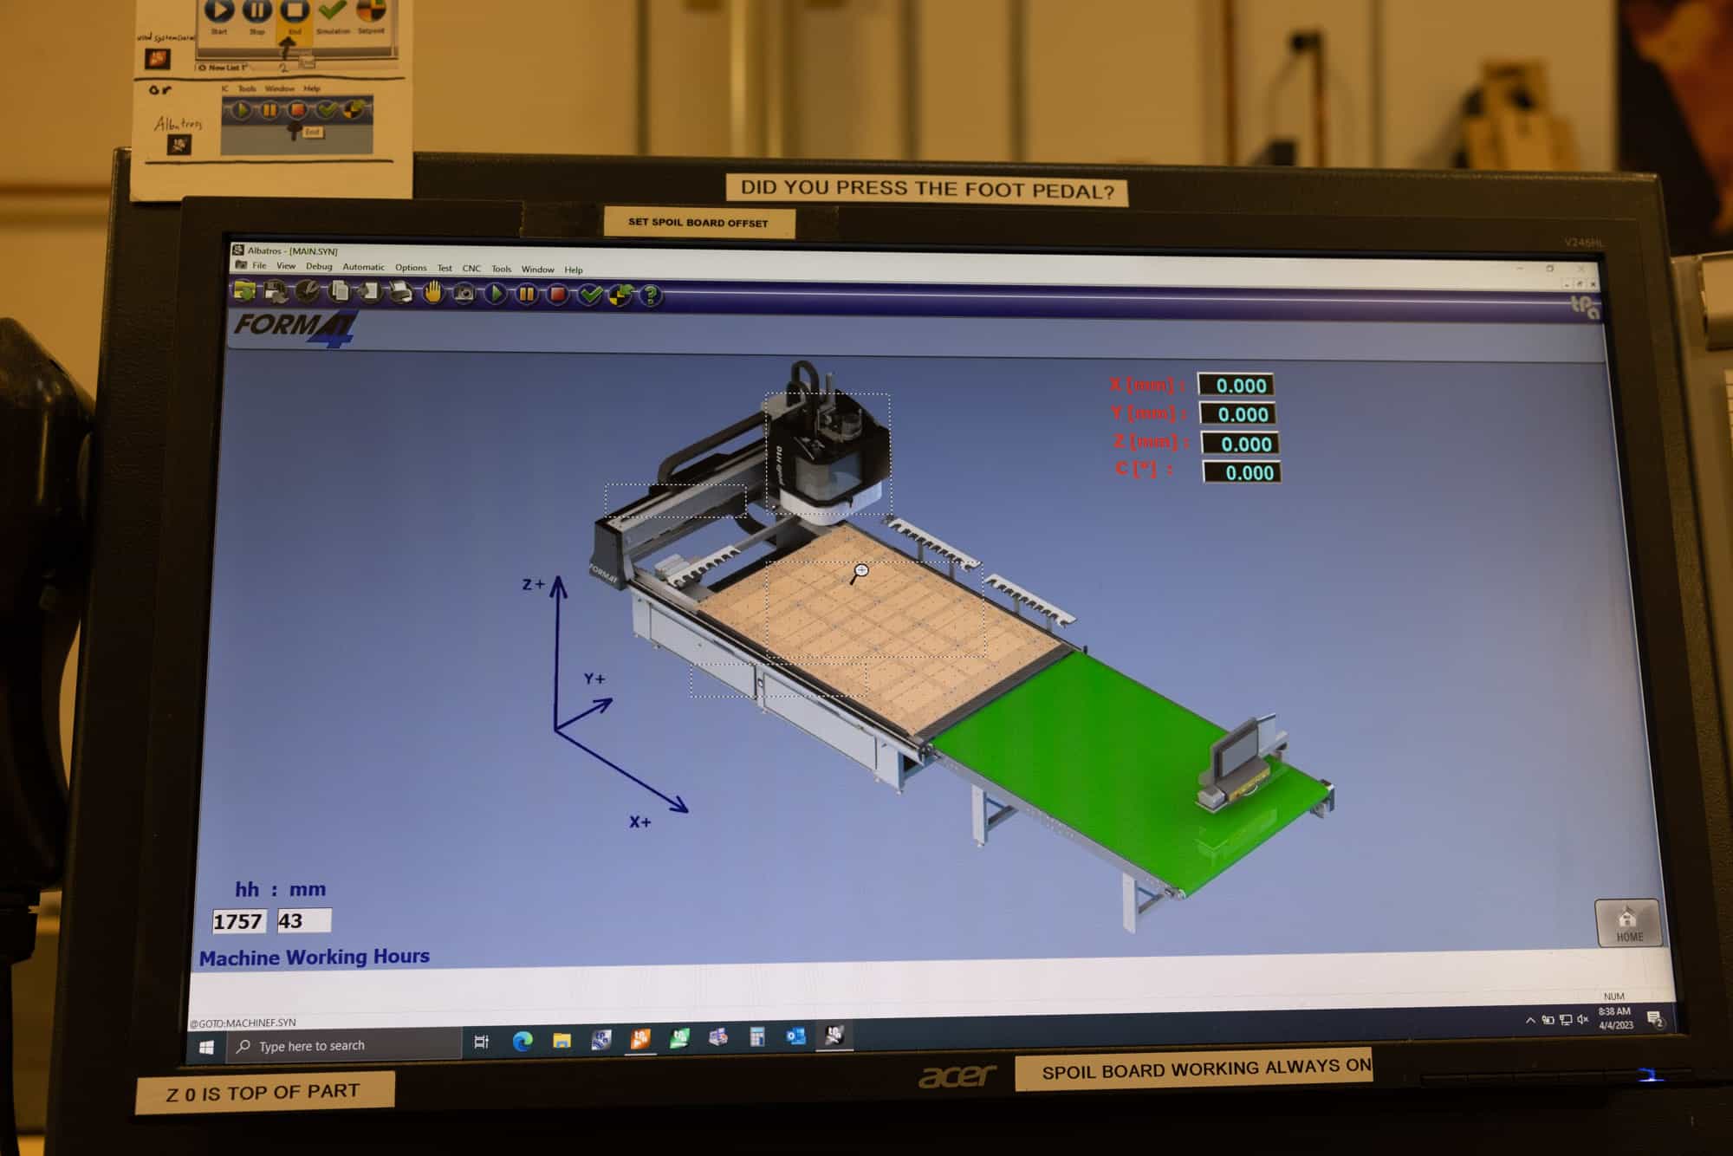Open the Automatic menu

(x=363, y=267)
